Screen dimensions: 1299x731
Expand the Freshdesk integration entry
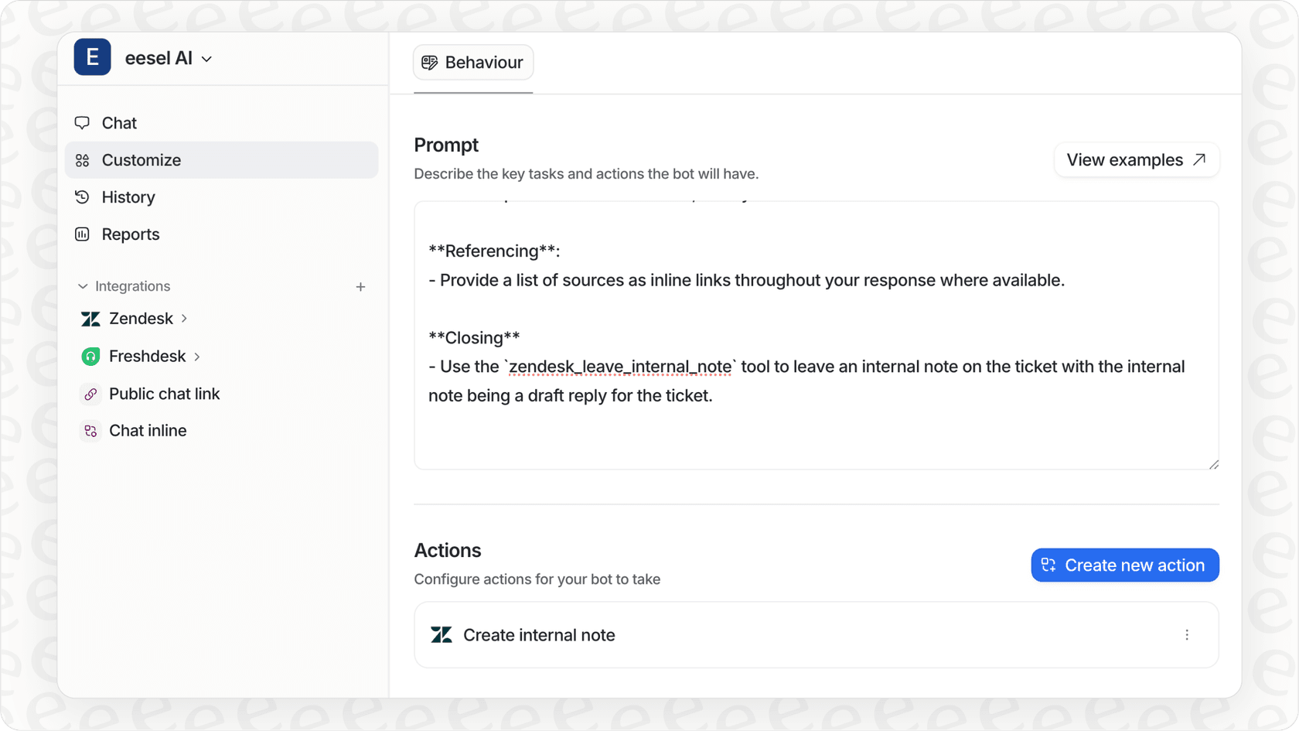click(x=196, y=356)
